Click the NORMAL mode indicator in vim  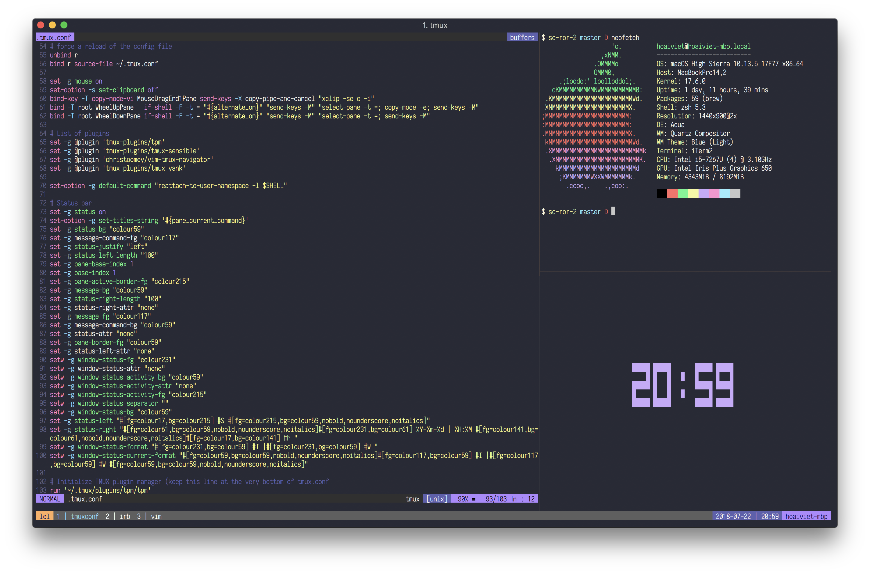coord(50,499)
